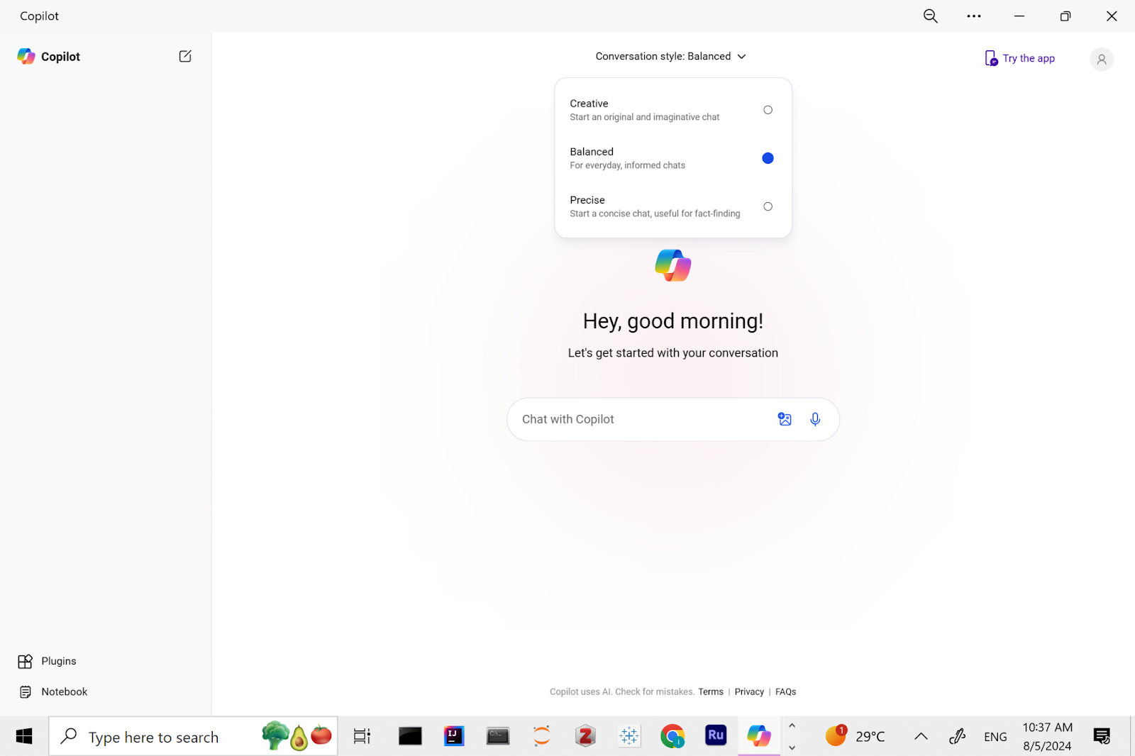The image size is (1135, 756).
Task: Open the black window app on taskbar
Action: [x=410, y=737]
